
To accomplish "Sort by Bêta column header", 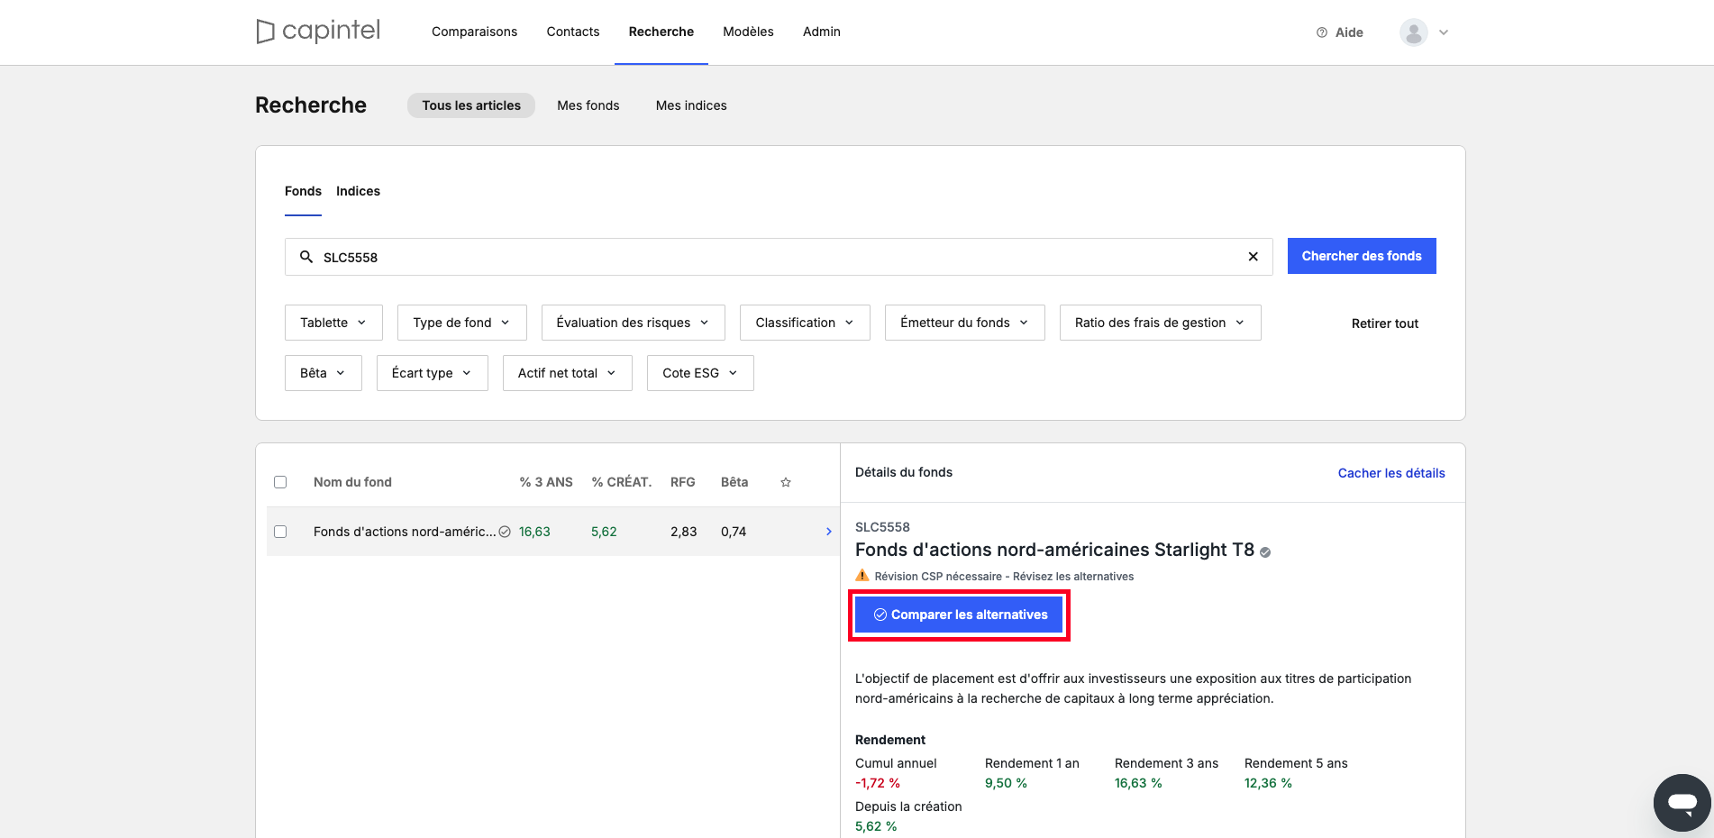I will [734, 482].
